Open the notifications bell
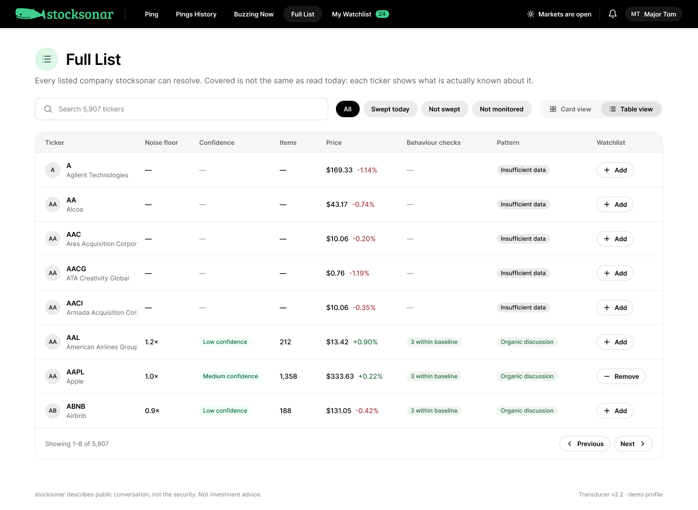Viewport: 698px width, 510px height. [613, 14]
